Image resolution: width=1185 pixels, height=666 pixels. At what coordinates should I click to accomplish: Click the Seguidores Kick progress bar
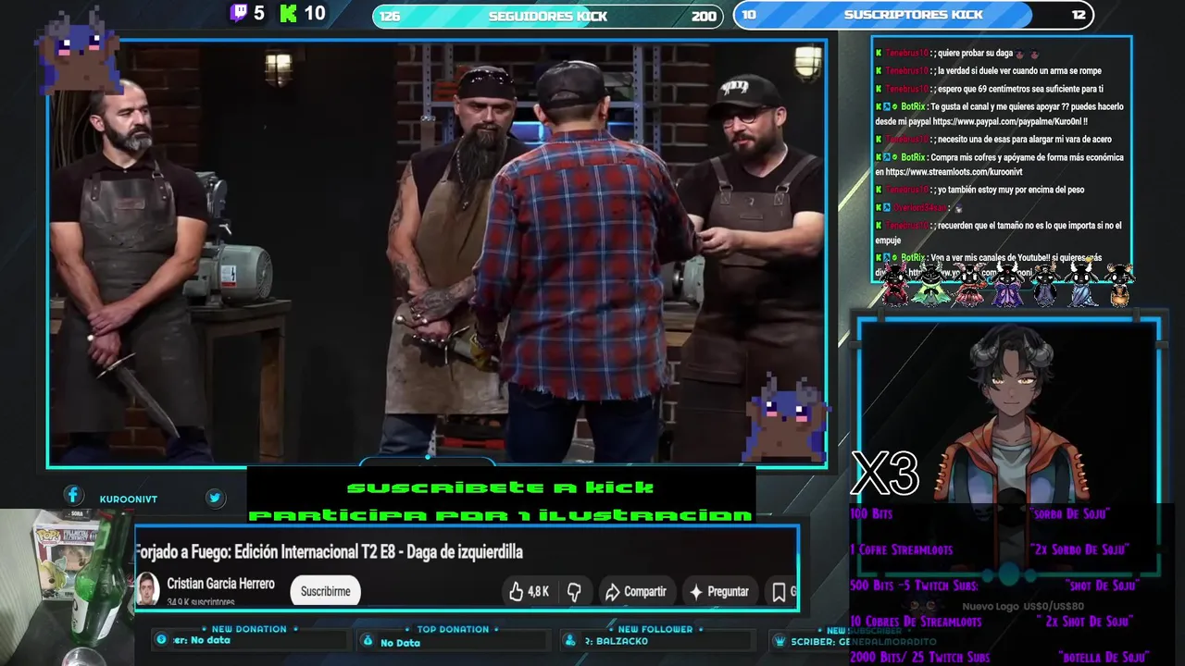tap(547, 16)
